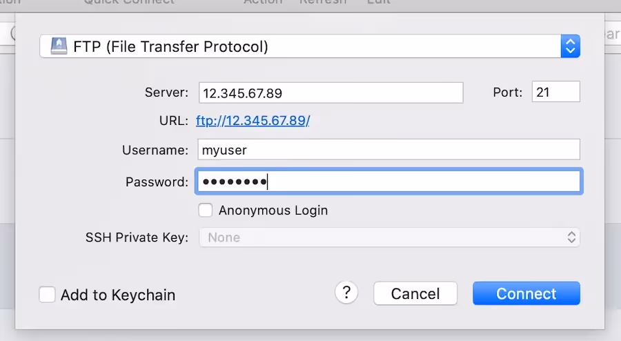Click the FTP drive icon in protocol selector

point(59,46)
